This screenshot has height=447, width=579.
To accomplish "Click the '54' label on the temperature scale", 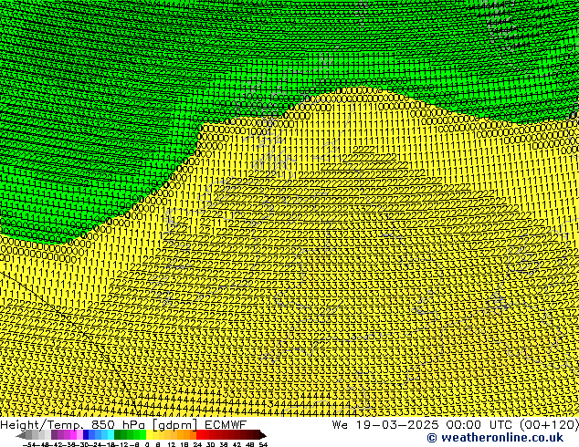I will [x=263, y=444].
